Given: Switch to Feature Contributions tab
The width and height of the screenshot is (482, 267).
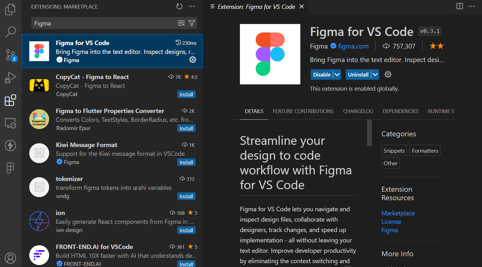Looking at the screenshot, I should tap(303, 111).
